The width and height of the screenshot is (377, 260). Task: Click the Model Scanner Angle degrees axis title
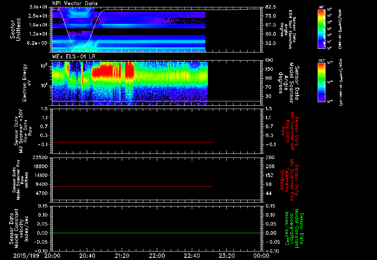(x=288, y=83)
